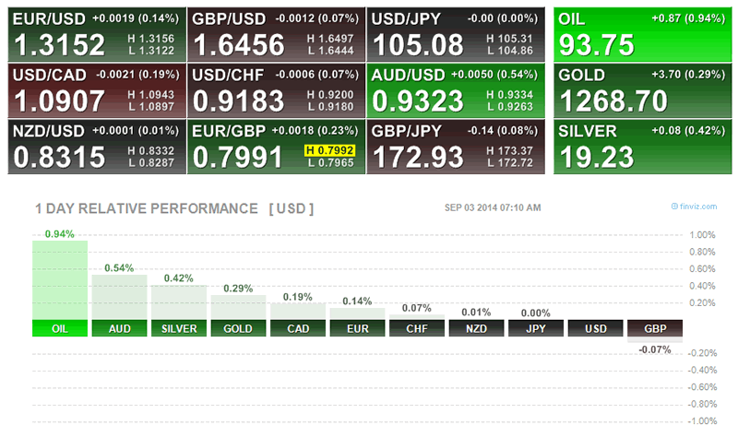
Task: Open the AUD/USD quote tile
Action: click(455, 90)
